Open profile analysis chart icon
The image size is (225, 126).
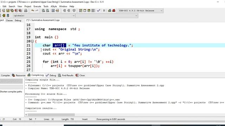110,10
